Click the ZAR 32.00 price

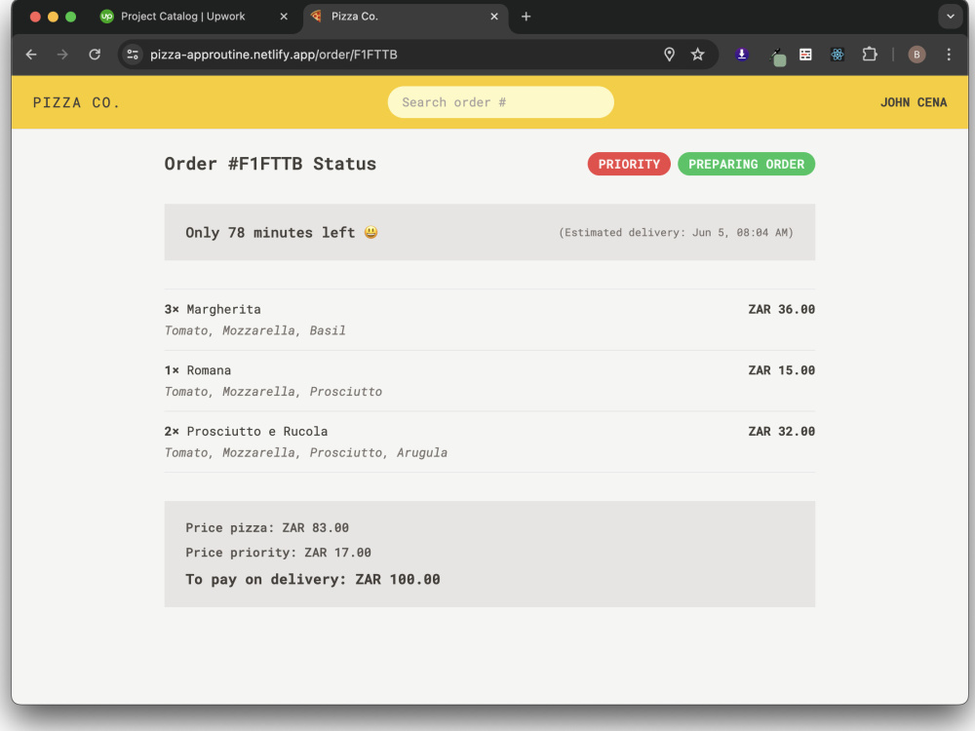[782, 432]
